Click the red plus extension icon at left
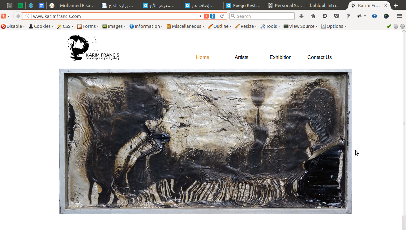Viewport: 406px width, 230px height. 3,16
